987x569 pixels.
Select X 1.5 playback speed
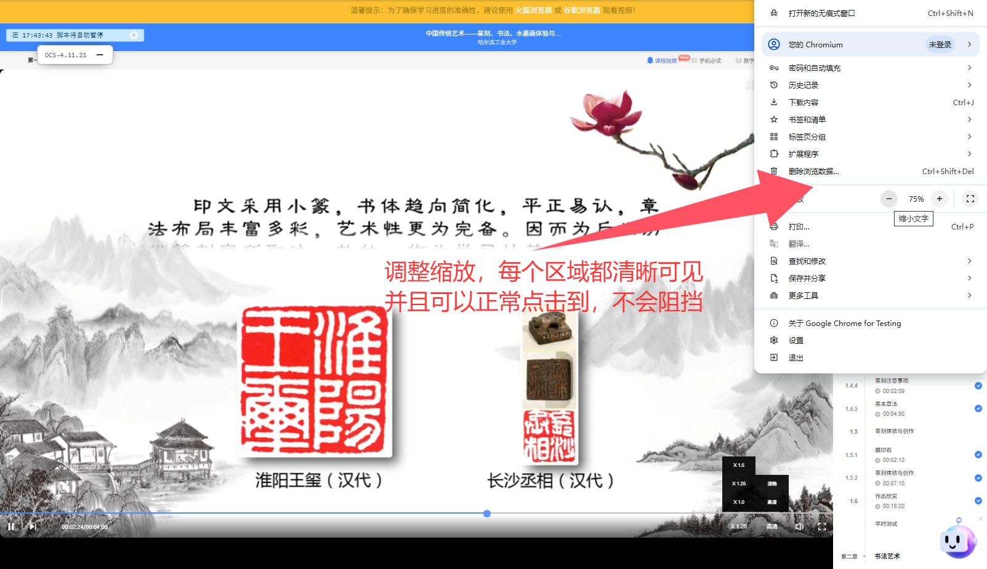tap(738, 465)
